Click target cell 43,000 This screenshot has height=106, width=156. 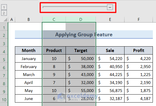coord(81,75)
